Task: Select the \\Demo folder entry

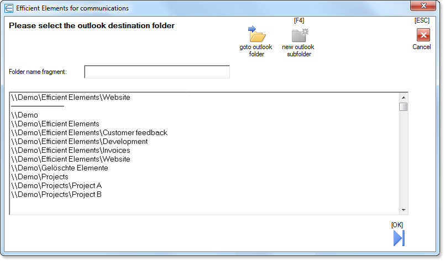Action: 24,115
